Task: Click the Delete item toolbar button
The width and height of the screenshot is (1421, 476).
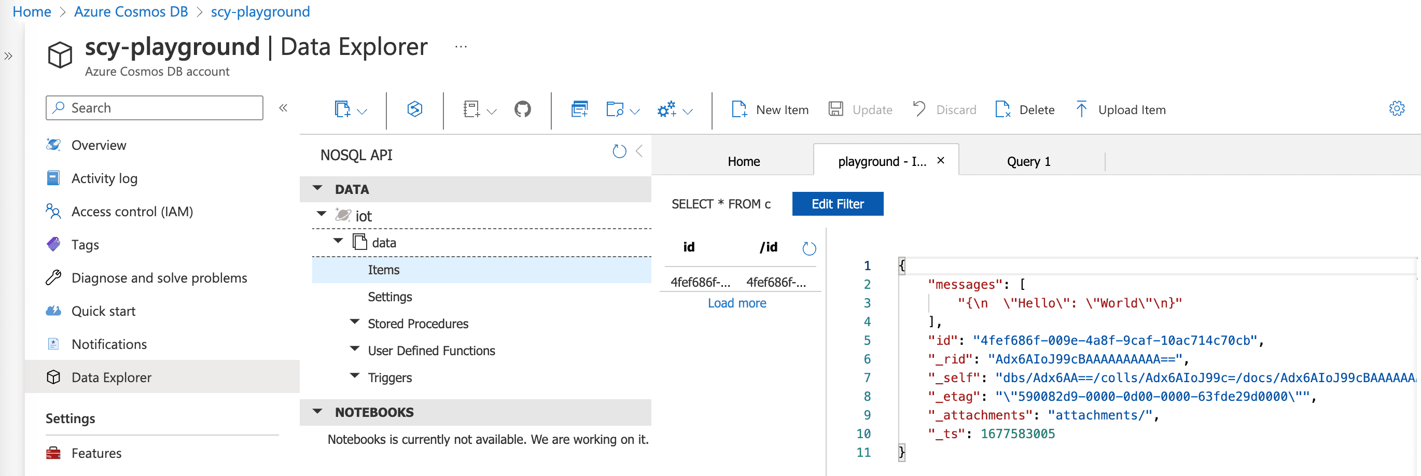Action: [x=1025, y=110]
